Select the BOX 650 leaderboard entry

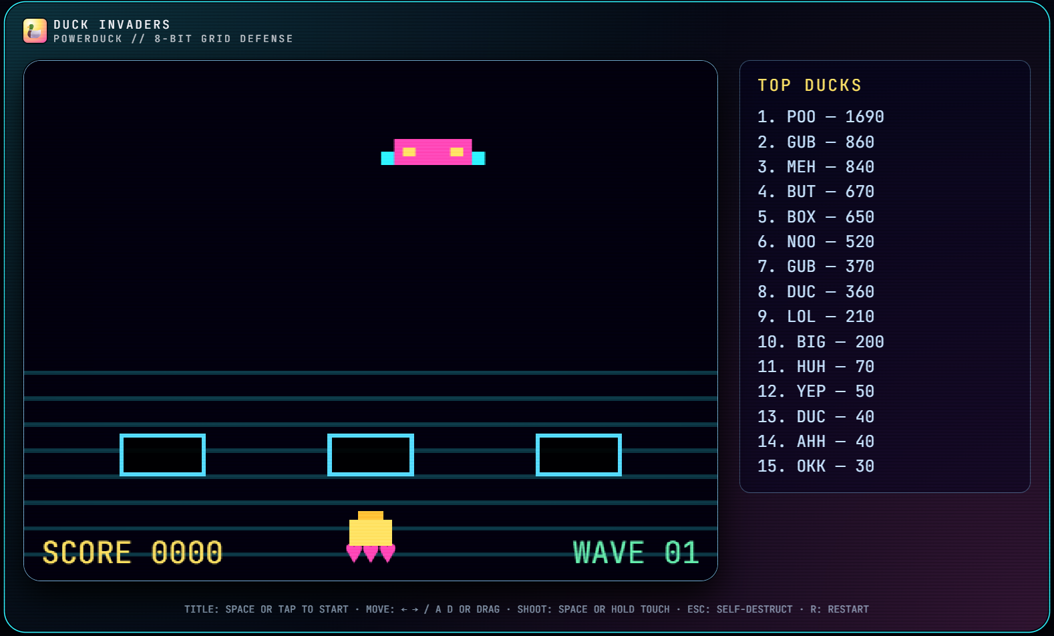pos(816,217)
